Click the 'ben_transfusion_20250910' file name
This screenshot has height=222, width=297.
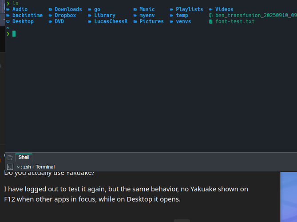pyautogui.click(x=256, y=16)
